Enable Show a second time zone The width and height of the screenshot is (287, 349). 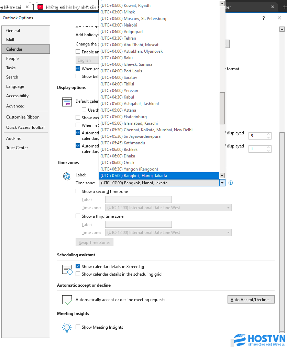coord(78,191)
